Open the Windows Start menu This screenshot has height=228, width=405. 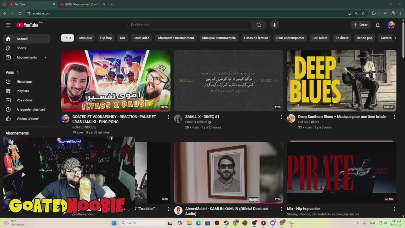click(114, 223)
